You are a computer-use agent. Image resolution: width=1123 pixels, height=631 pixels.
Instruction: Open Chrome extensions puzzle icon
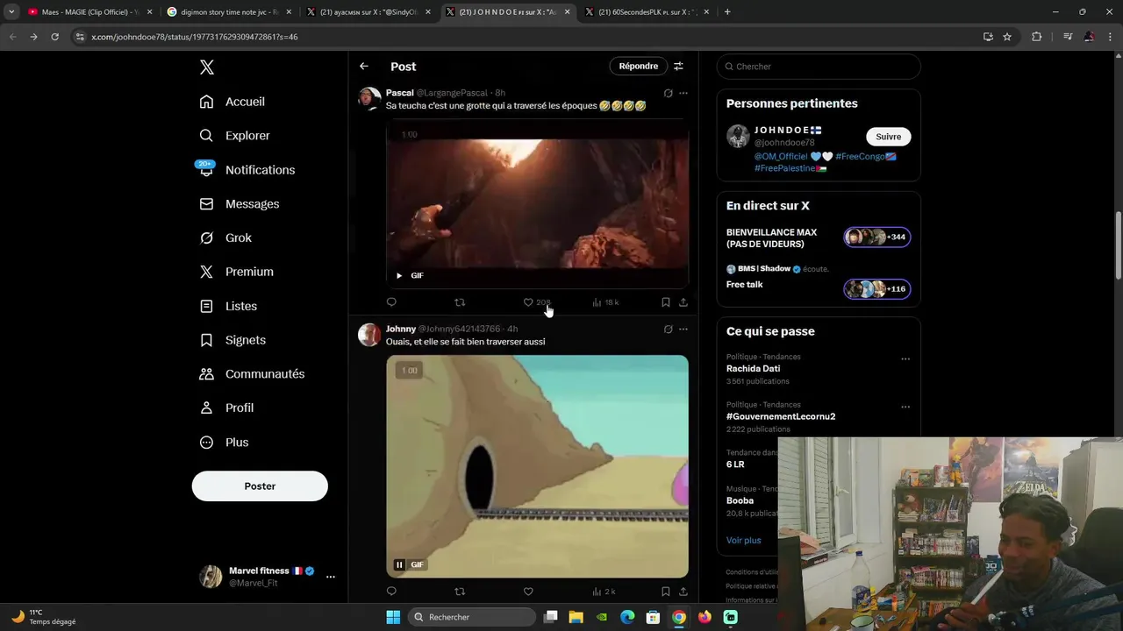1036,37
